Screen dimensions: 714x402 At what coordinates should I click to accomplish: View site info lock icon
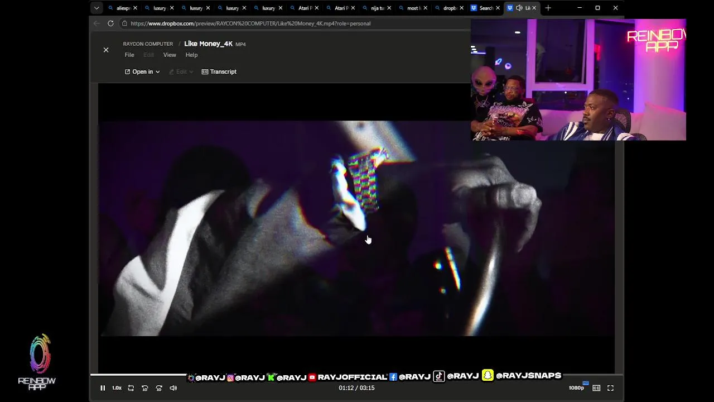(125, 23)
